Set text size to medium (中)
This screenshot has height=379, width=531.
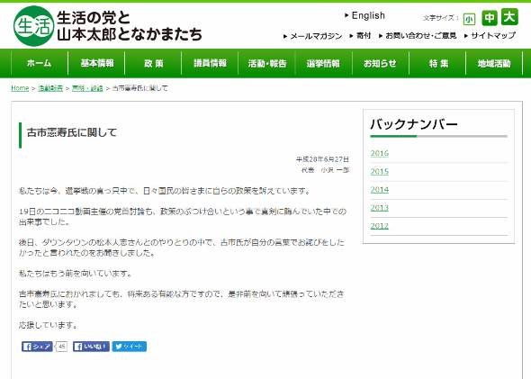(490, 18)
